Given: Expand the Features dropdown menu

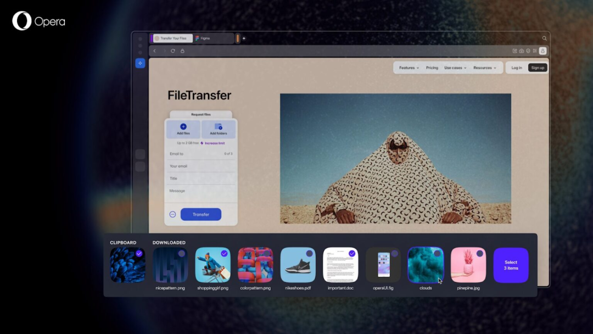Looking at the screenshot, I should [x=409, y=68].
